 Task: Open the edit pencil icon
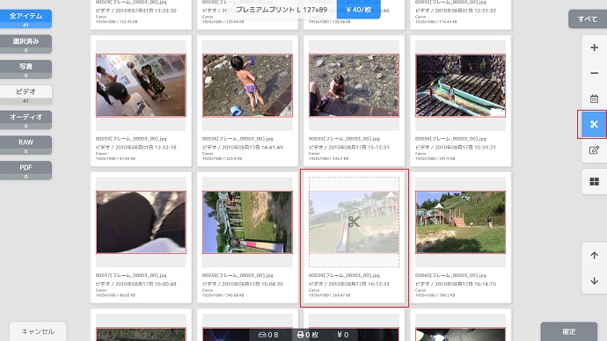[594, 150]
